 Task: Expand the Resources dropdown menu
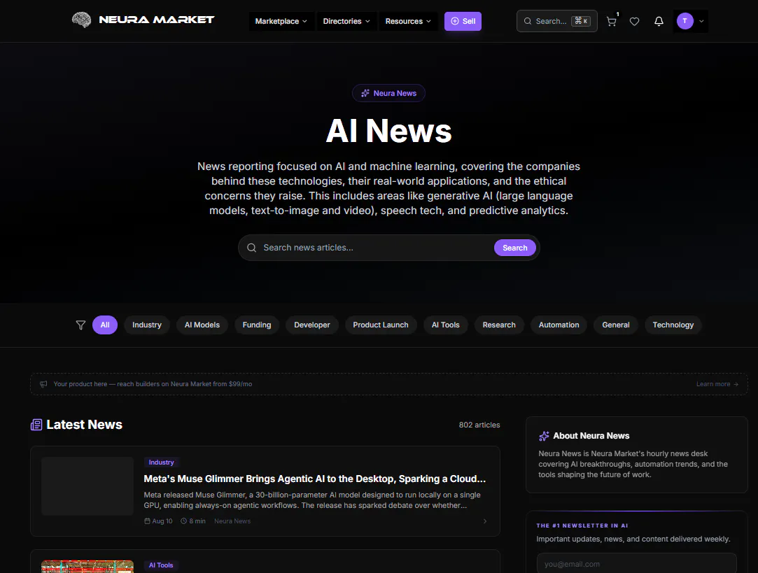[408, 21]
